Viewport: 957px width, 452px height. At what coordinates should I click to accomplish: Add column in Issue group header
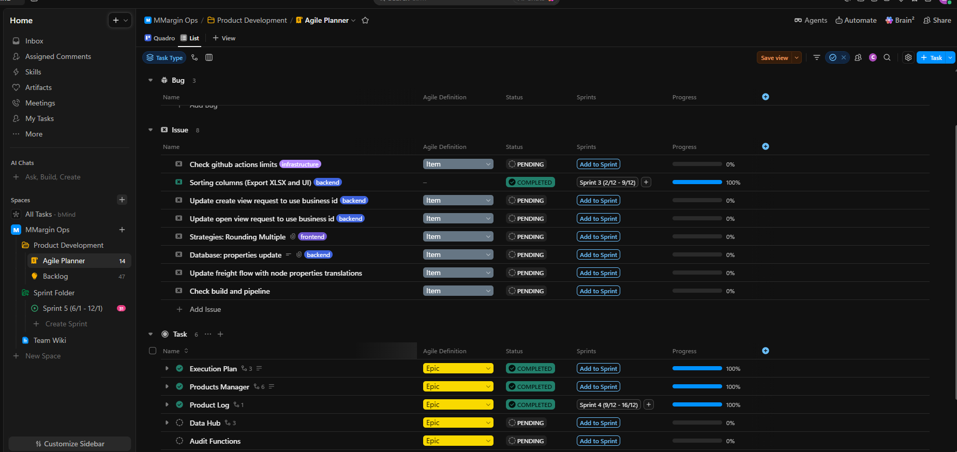tap(766, 146)
